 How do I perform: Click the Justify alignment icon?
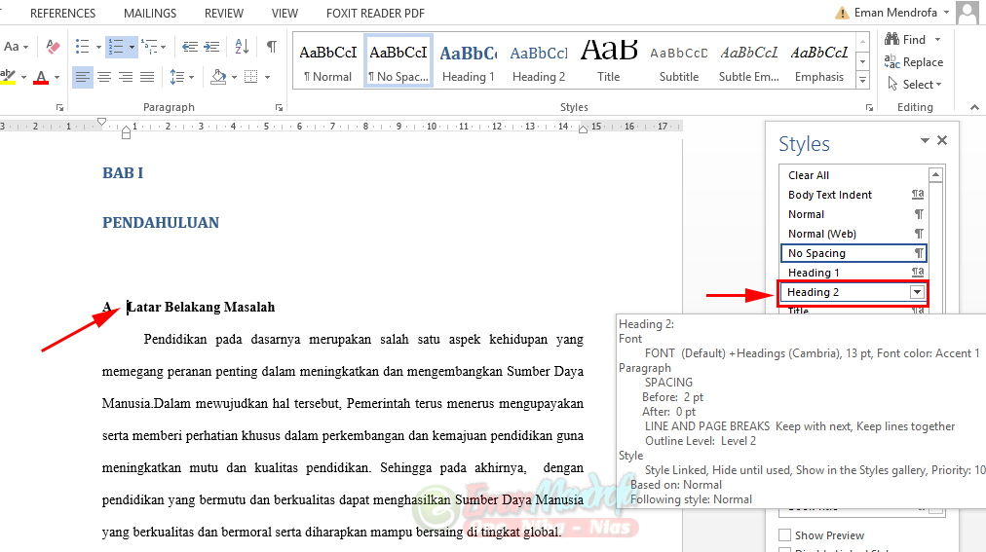(147, 77)
